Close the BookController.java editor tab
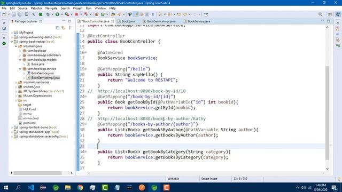This screenshot has width=342, height=192. 113,21
